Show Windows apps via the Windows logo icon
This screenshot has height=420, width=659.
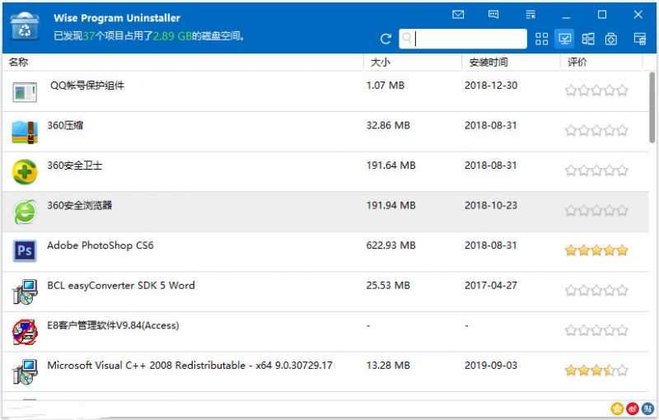point(588,39)
